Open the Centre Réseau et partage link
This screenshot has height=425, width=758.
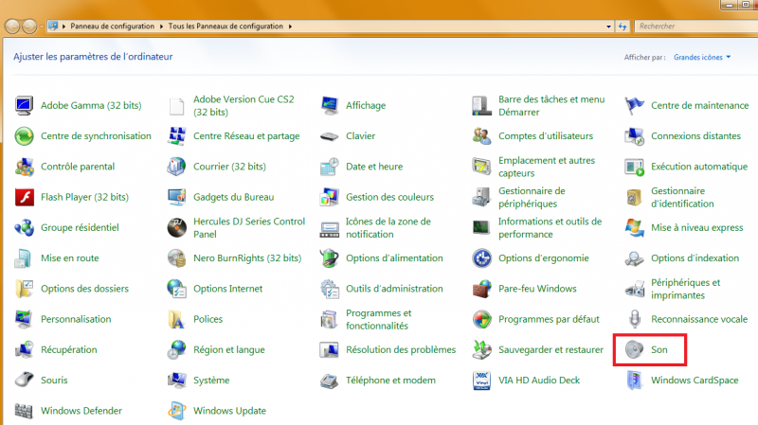click(x=245, y=136)
